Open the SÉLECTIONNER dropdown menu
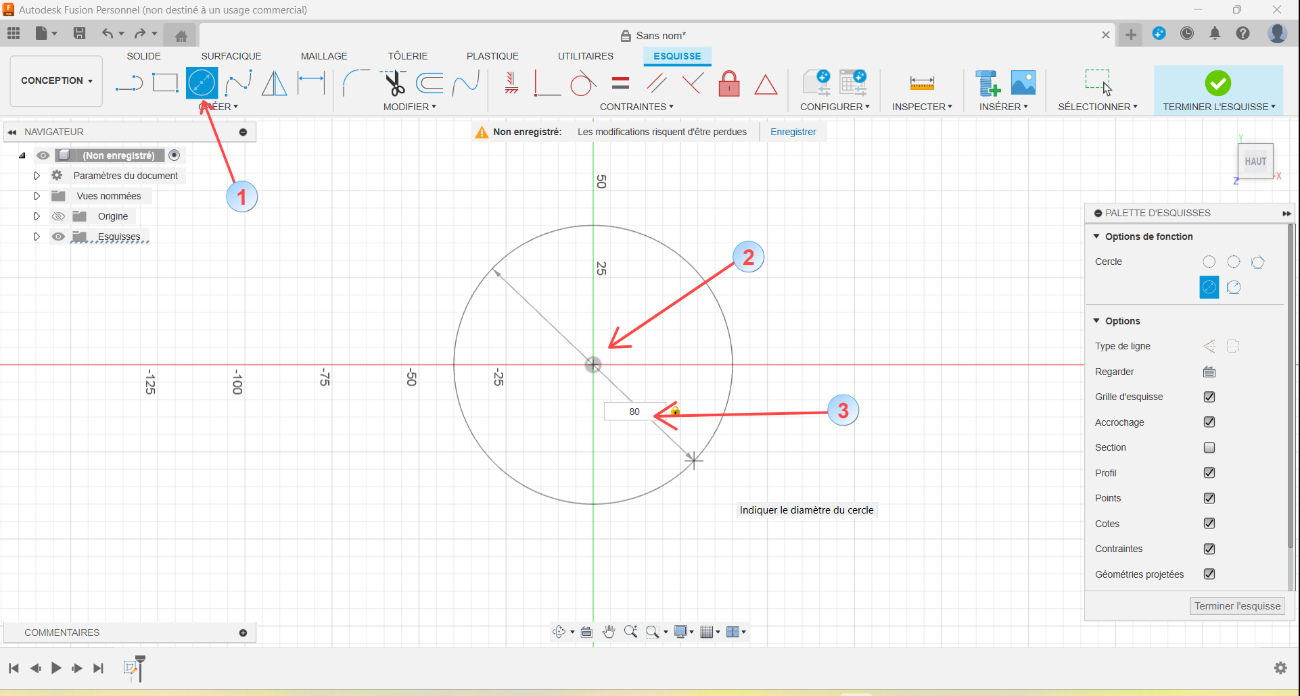Viewport: 1300px width, 696px height. point(1098,107)
